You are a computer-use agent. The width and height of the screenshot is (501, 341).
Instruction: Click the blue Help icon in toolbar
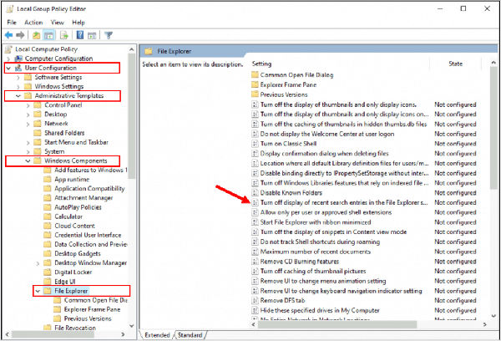pyautogui.click(x=81, y=35)
